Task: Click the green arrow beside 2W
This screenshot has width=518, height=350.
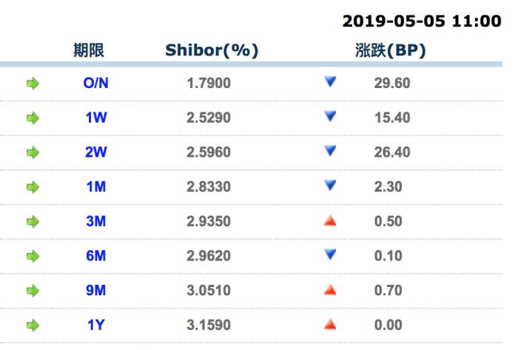Action: click(33, 152)
